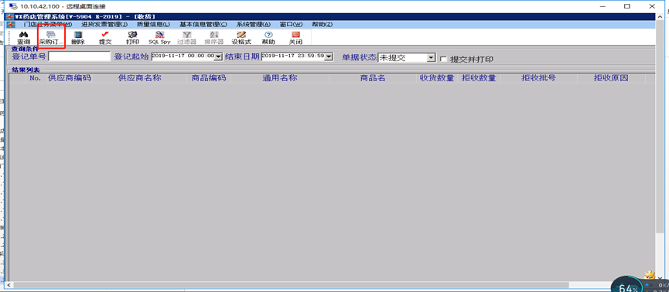669x292 pixels.
Task: Enable the 提交并打印 checkbox
Action: click(443, 59)
